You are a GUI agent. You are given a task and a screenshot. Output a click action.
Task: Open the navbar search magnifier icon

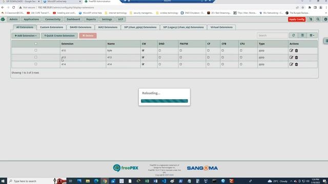pos(318,19)
